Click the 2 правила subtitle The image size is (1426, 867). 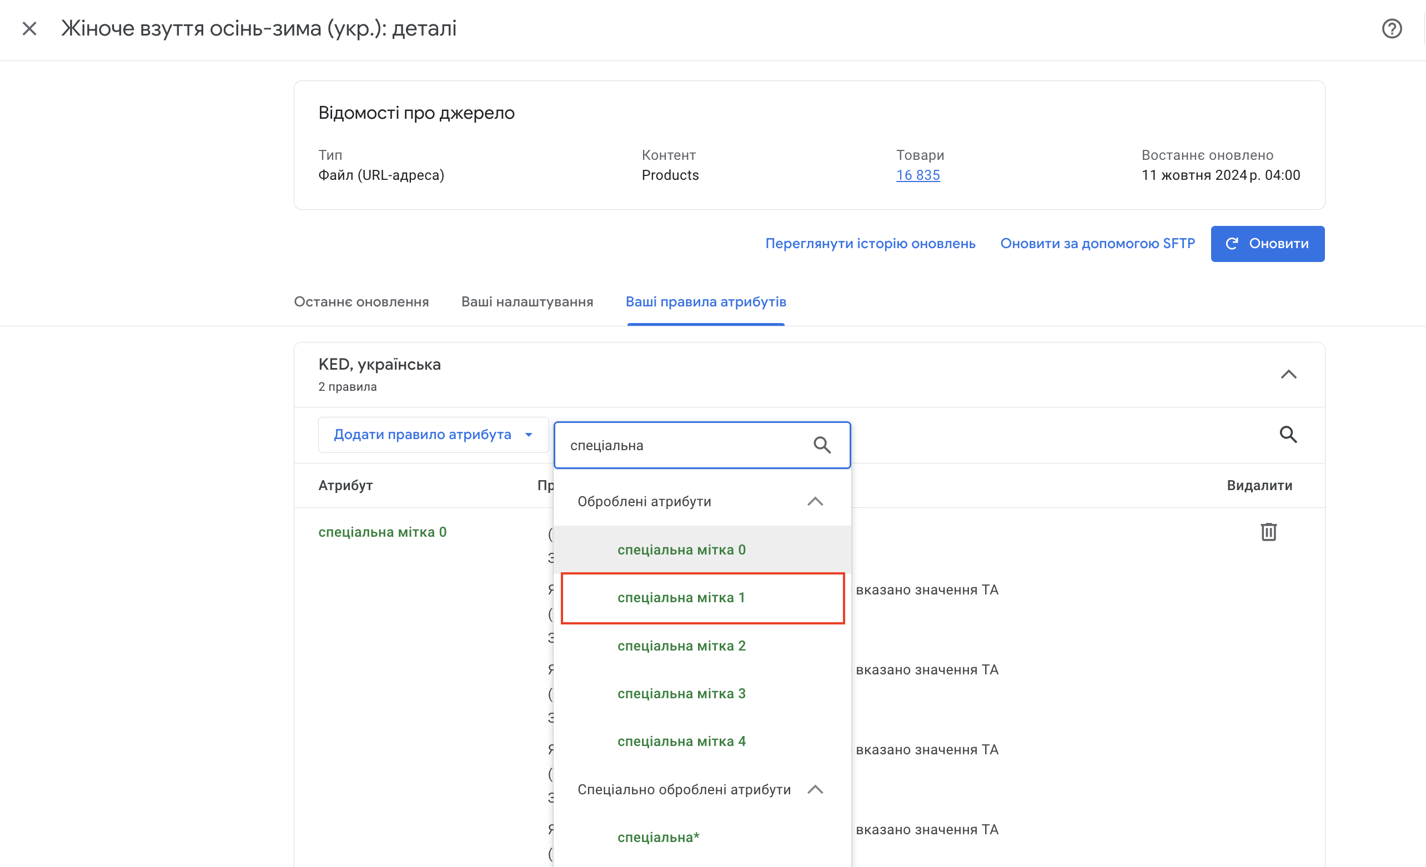347,387
